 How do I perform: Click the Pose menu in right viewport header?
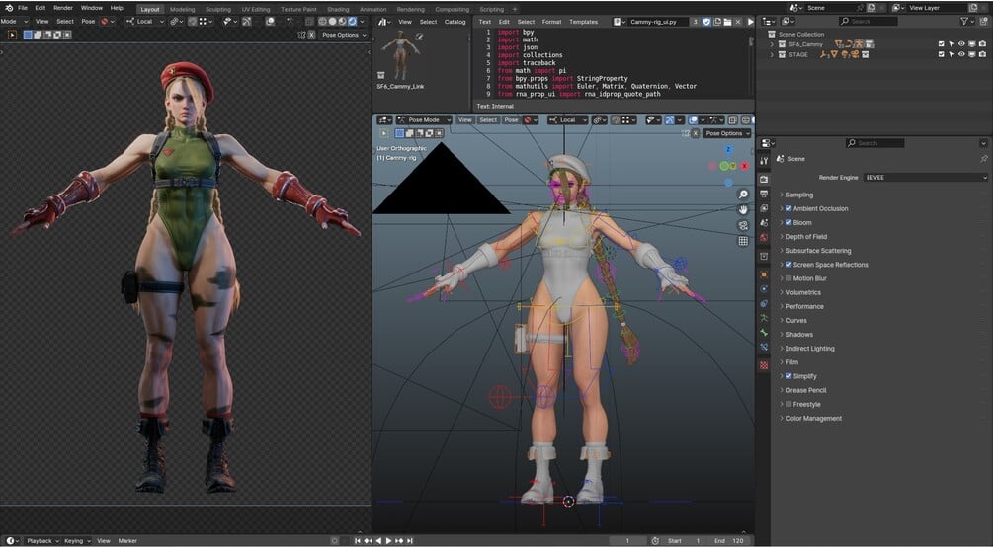511,119
